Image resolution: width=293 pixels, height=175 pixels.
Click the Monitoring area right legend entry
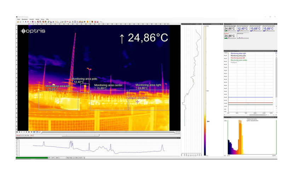[238, 53]
